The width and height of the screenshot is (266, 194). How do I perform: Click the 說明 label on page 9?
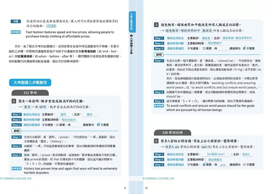click(16, 131)
